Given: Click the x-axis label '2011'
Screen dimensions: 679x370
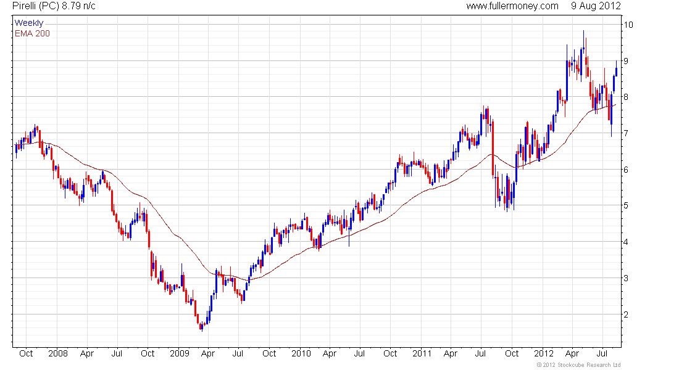Looking at the screenshot, I should pyautogui.click(x=422, y=353).
